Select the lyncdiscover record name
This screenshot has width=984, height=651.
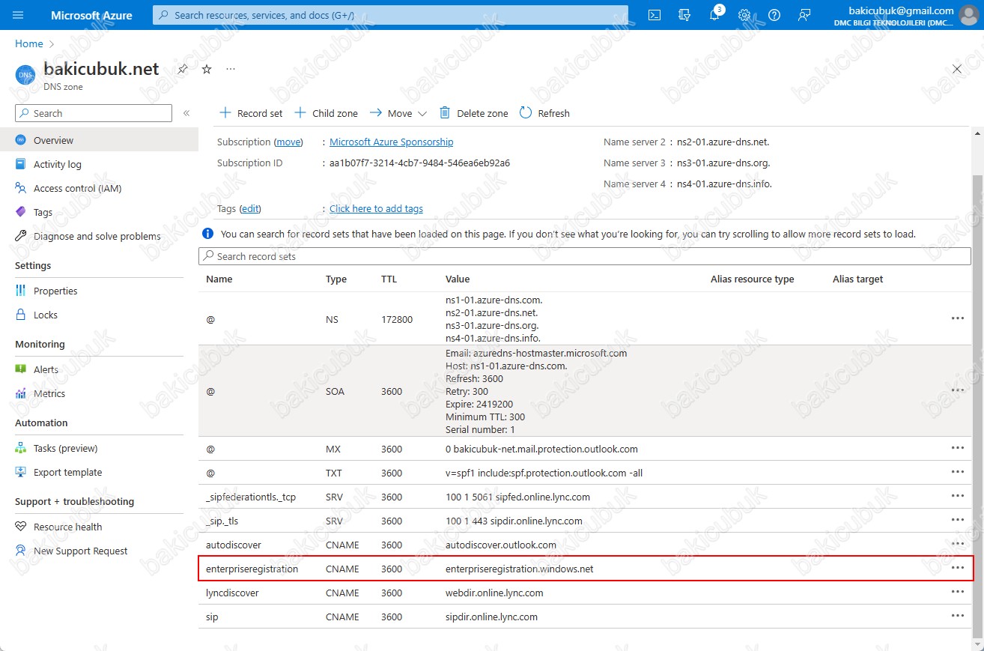(x=232, y=593)
